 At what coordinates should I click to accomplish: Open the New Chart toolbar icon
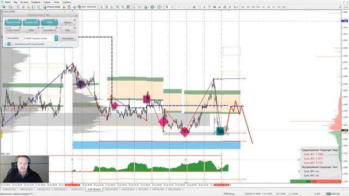pos(3,7)
